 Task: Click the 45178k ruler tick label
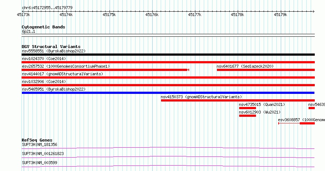coord(237,15)
